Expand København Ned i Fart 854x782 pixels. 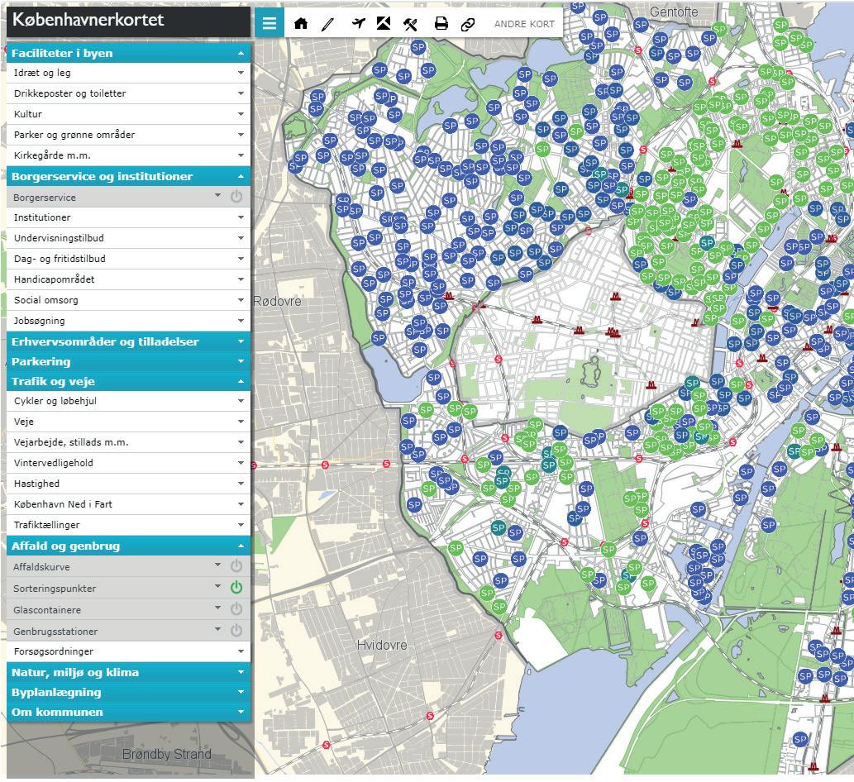[x=128, y=505]
